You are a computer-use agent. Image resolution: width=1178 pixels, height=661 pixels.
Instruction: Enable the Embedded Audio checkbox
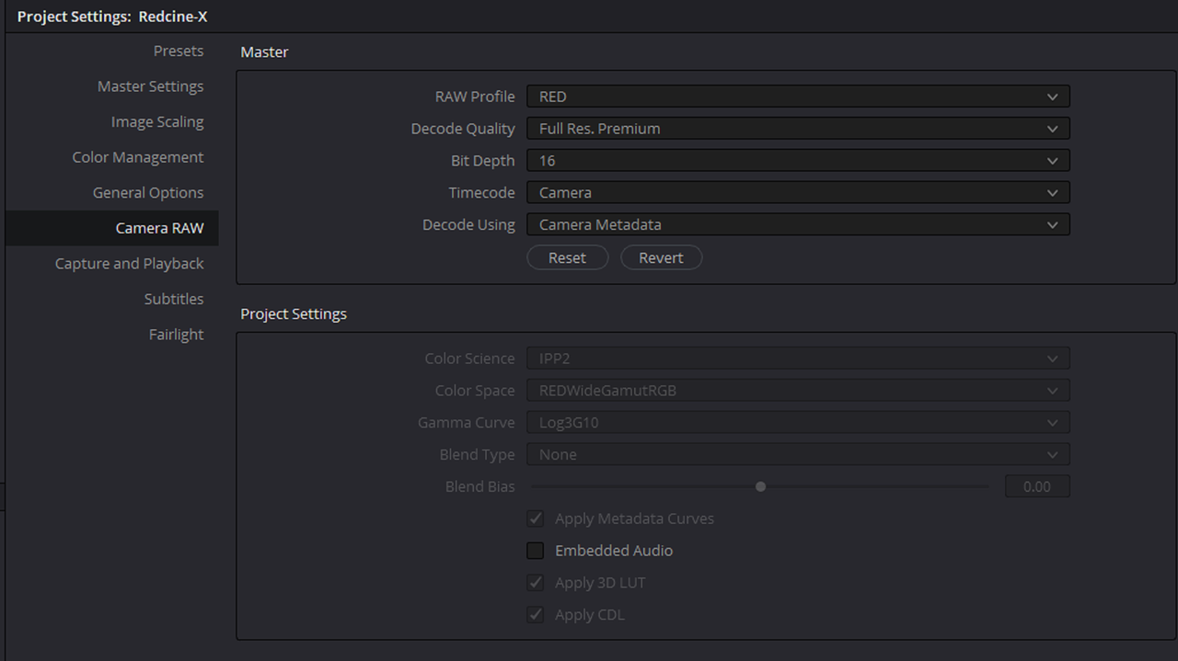[535, 551]
